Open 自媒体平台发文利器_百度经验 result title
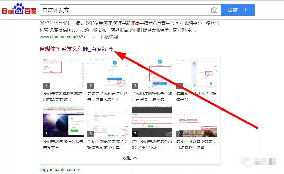The image size is (284, 174). (x=76, y=49)
